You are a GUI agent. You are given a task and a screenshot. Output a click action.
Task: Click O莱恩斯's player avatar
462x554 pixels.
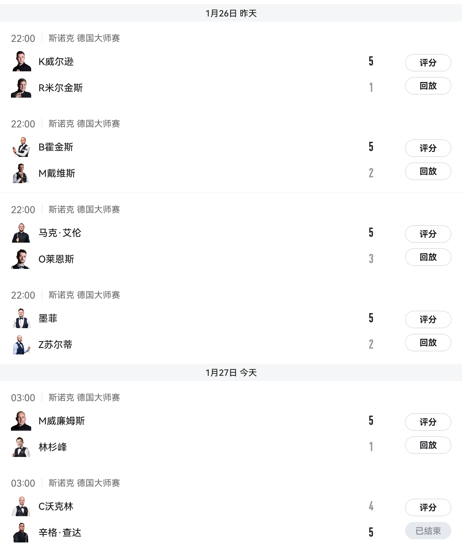tap(21, 259)
